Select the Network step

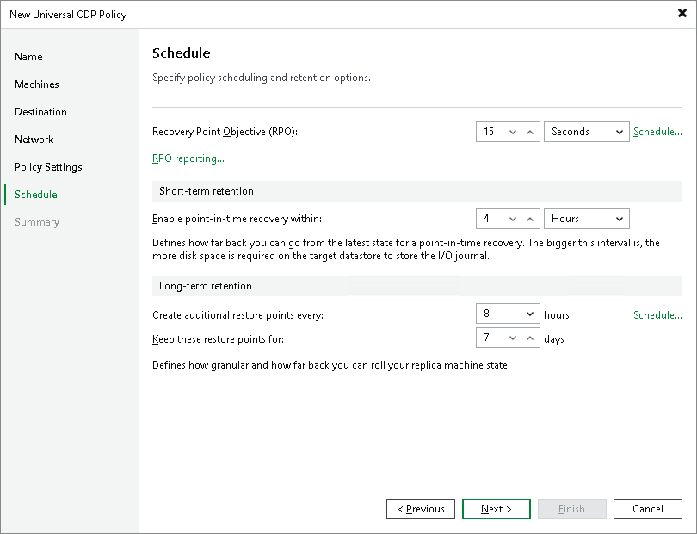tap(34, 139)
